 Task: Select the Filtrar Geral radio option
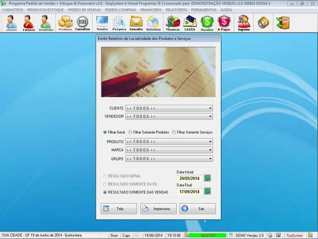point(105,132)
